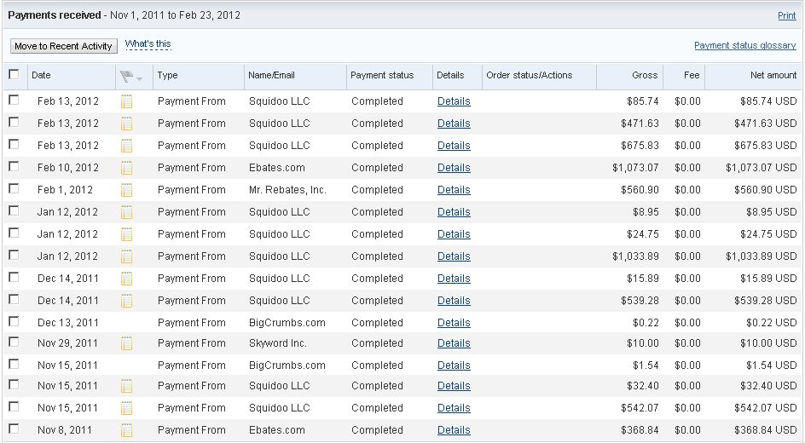Click the Date column header

[41, 75]
